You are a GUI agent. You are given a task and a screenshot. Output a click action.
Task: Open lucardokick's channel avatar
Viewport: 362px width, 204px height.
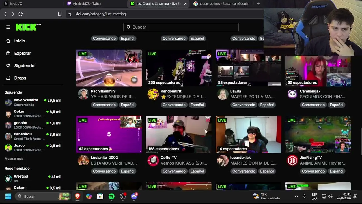[223, 161]
